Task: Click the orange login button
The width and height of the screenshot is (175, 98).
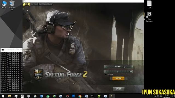Action: click(x=118, y=78)
